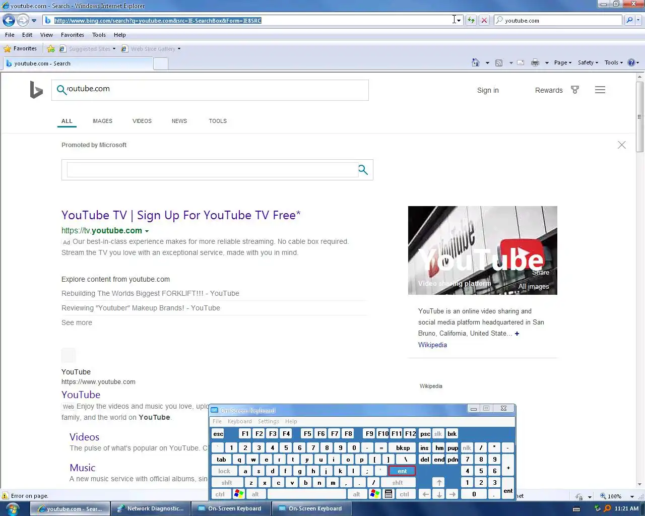This screenshot has width=645, height=516.
Task: Open the View menu in Internet Explorer
Action: [x=46, y=35]
